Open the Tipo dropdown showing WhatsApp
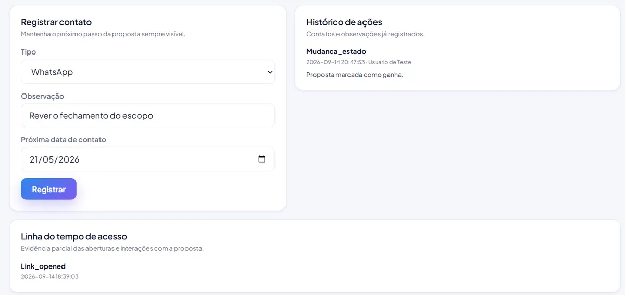This screenshot has width=625, height=295. point(148,72)
